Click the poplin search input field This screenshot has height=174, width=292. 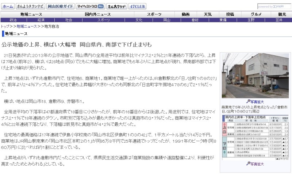[x=274, y=7]
